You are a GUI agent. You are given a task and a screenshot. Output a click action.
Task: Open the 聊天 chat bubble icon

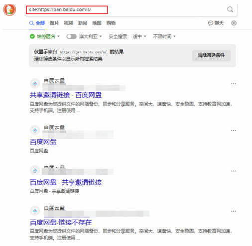click(211, 23)
